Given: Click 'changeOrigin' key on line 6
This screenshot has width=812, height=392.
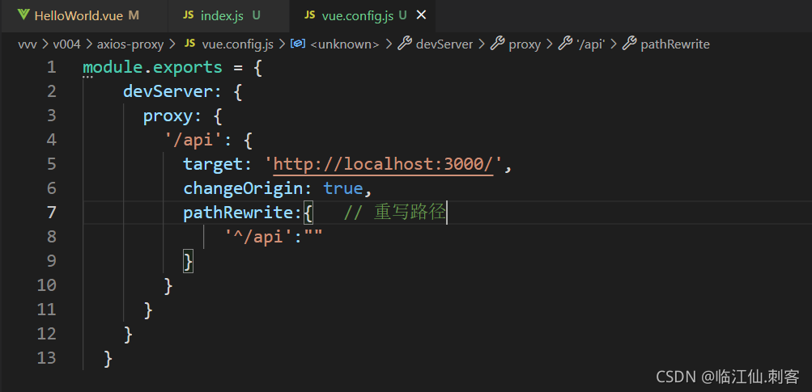Looking at the screenshot, I should pos(243,189).
